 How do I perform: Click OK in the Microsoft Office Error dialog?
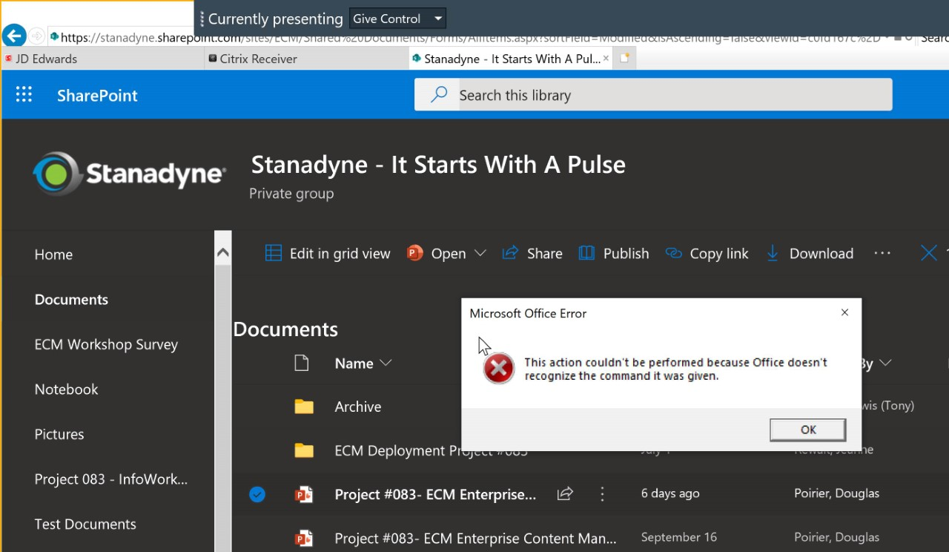click(807, 430)
